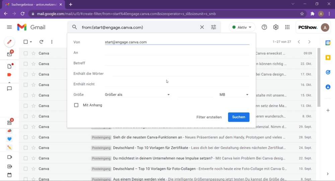Image resolution: width=335 pixels, height=181 pixels.
Task: Open Contacts in the side panel
Action: pyautogui.click(x=328, y=87)
